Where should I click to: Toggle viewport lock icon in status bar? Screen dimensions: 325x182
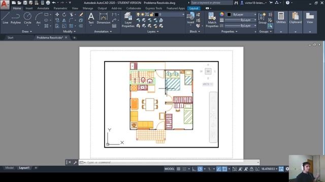pos(251,169)
